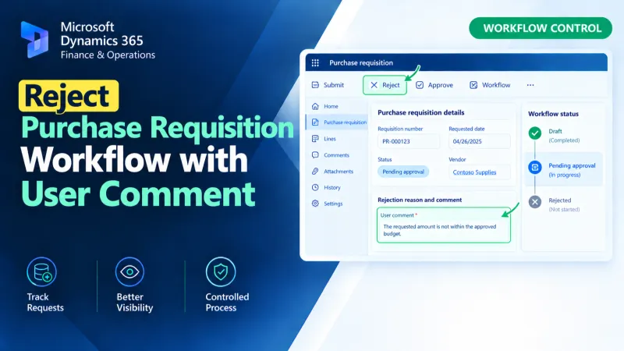Screen dimensions: 624x351
Task: Click the Reject X icon in toolbar
Action: (374, 85)
